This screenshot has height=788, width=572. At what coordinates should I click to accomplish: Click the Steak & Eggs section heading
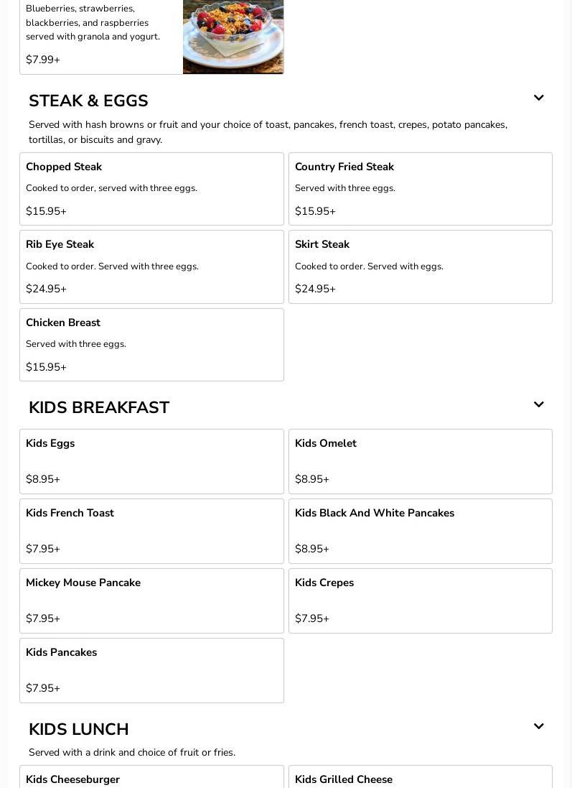(88, 101)
